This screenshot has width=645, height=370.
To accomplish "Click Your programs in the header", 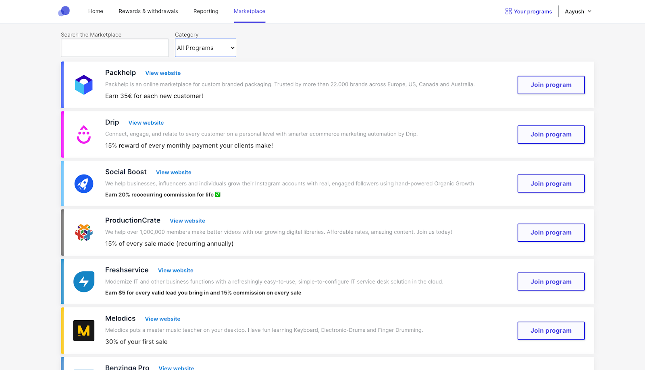I will pos(533,11).
